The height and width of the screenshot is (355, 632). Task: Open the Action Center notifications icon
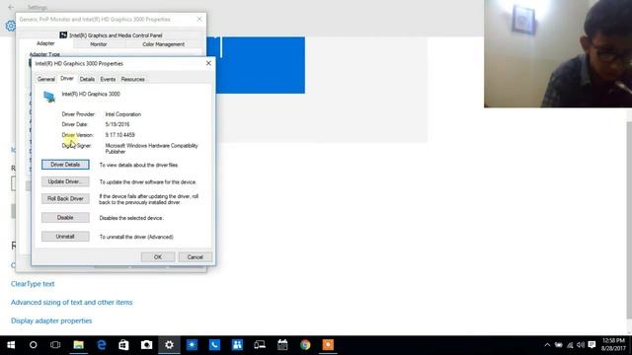click(x=592, y=345)
